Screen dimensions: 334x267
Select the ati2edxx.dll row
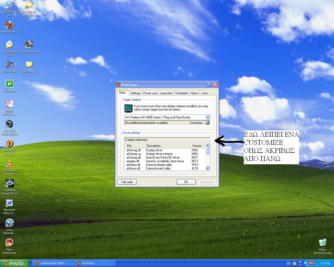click(x=165, y=165)
